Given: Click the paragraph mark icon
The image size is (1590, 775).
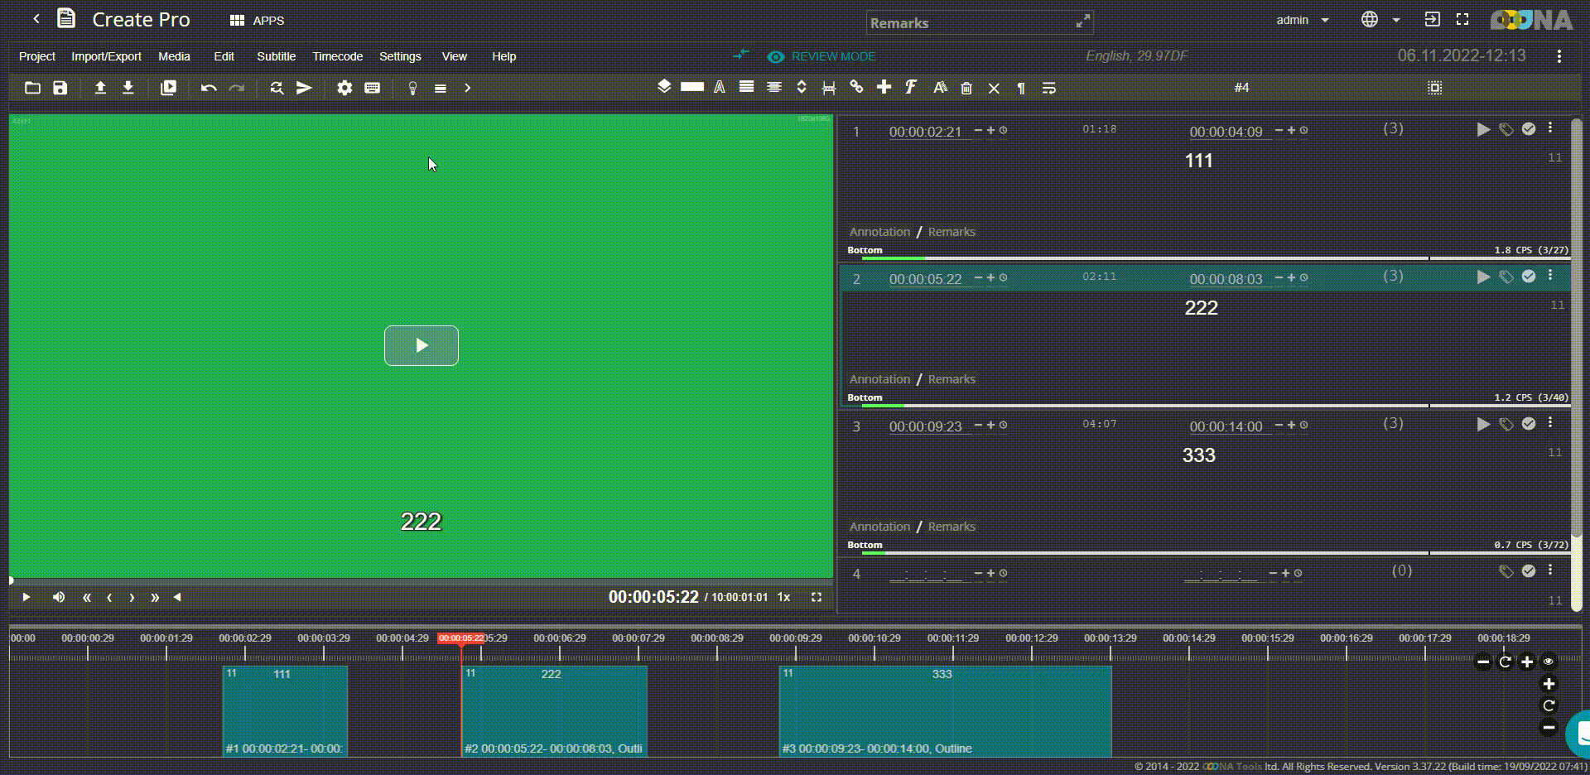Looking at the screenshot, I should tap(1021, 88).
